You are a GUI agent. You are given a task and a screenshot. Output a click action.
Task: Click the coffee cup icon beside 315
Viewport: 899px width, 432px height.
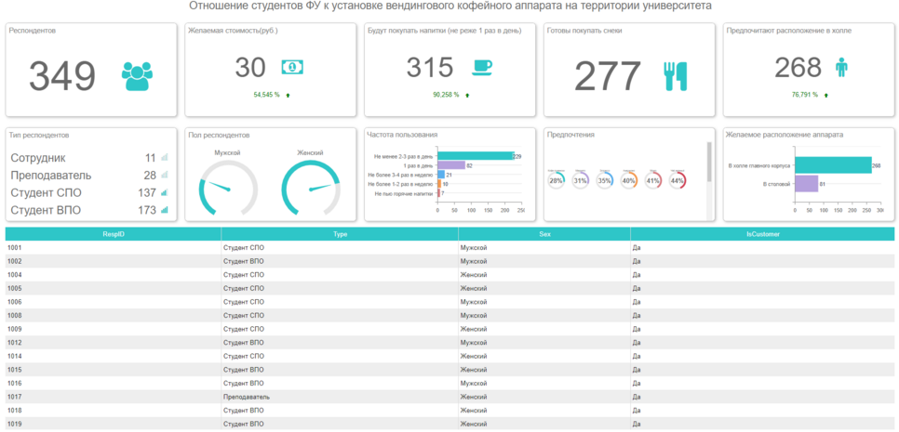click(481, 67)
